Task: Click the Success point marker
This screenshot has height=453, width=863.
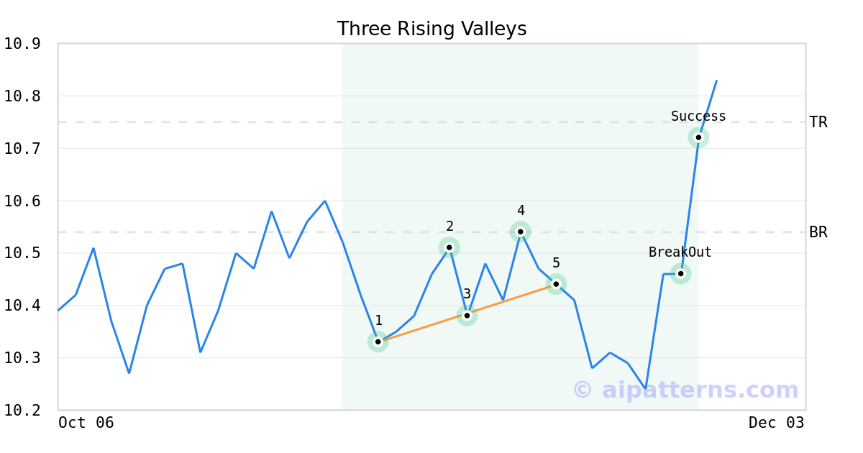Action: point(698,137)
